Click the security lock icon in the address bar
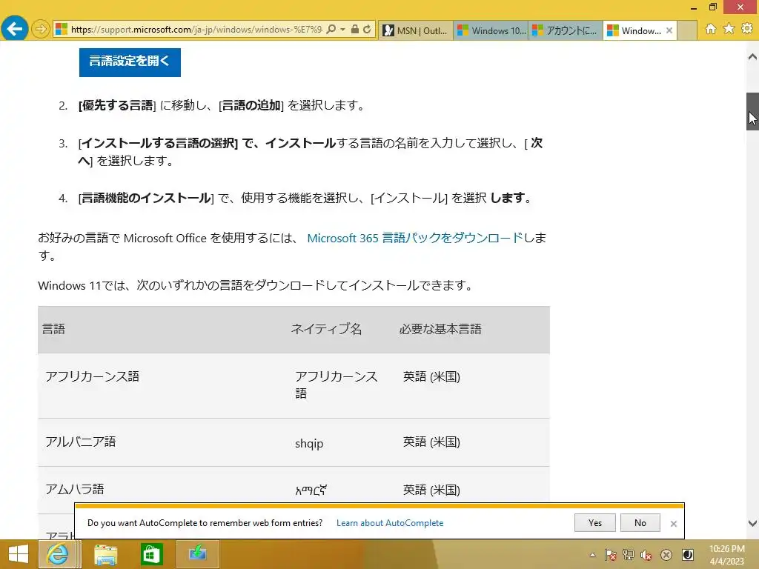This screenshot has height=569, width=759. pyautogui.click(x=355, y=30)
